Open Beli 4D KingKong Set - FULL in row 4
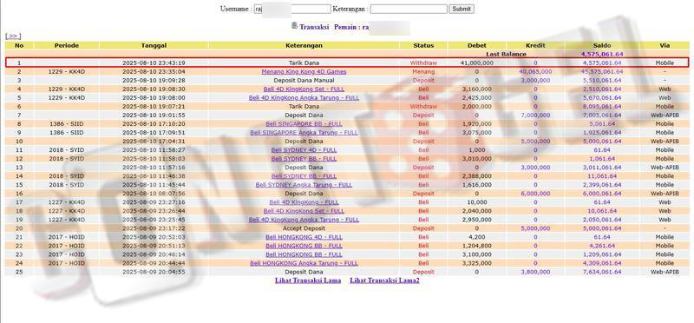 click(x=304, y=89)
